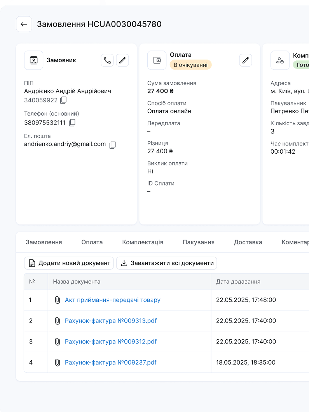309x412 pixels.
Task: Click the date of invoice №009313
Action: point(246,321)
